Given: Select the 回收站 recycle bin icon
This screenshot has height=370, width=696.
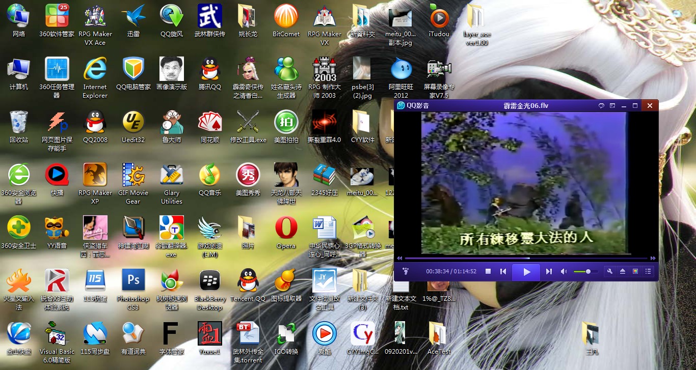Looking at the screenshot, I should [x=19, y=127].
